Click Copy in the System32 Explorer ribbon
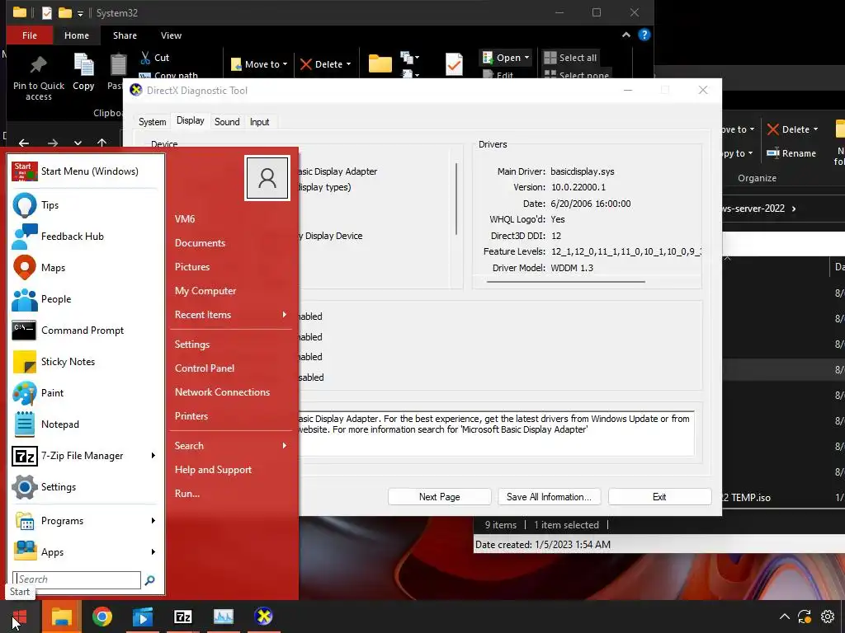 coord(83,73)
